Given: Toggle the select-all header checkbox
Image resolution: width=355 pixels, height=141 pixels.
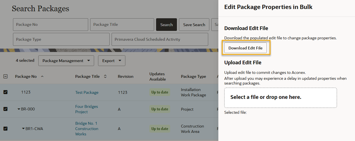Looking at the screenshot, I should pos(5,76).
